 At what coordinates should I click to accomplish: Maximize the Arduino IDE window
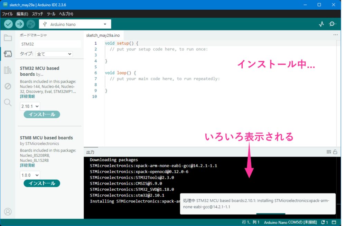pos(319,5)
